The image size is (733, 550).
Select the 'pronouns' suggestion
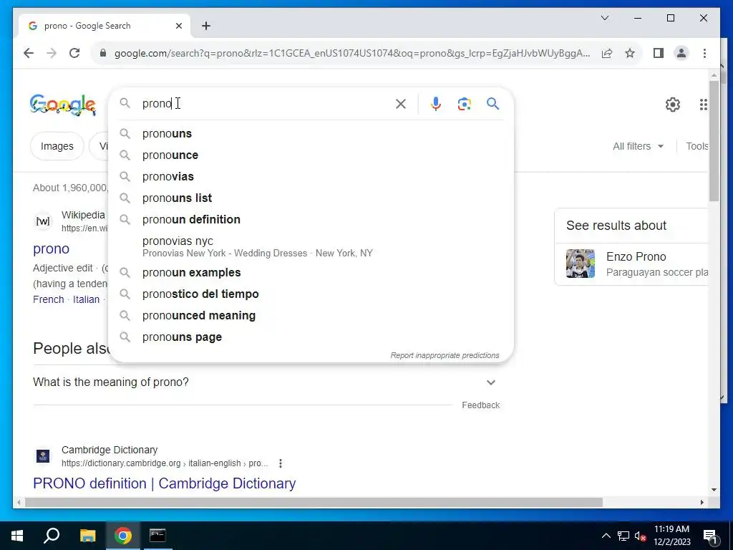311,134
